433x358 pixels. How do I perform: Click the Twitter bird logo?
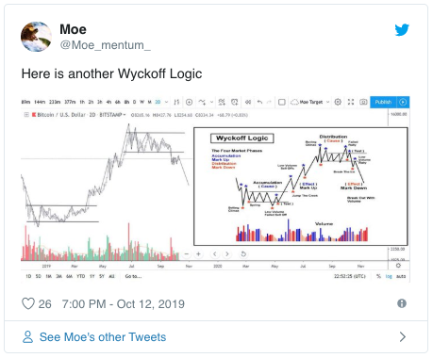pos(402,30)
